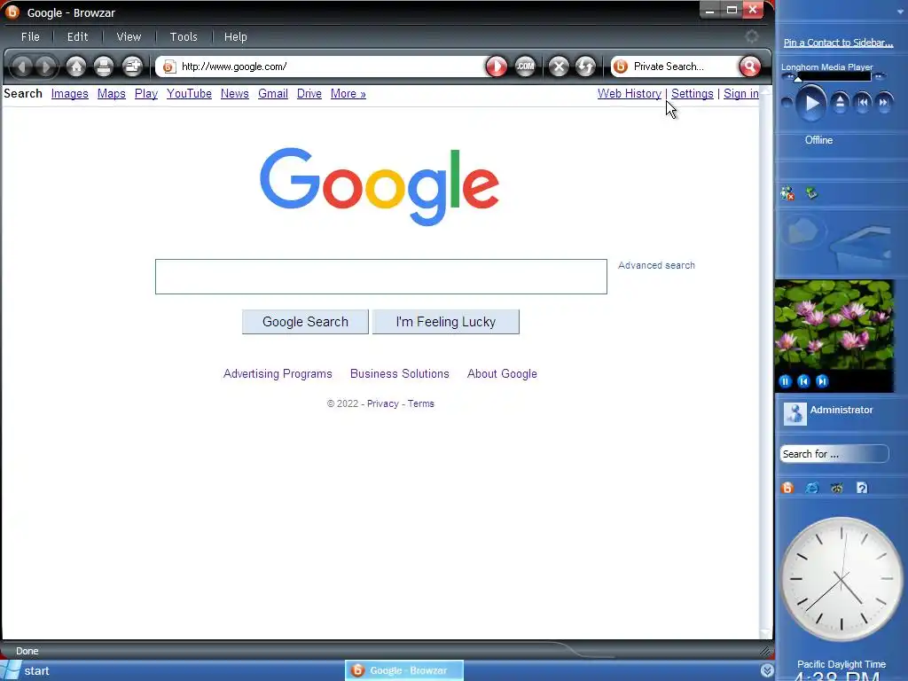908x681 pixels.
Task: Open Advanced search
Action: pos(656,265)
